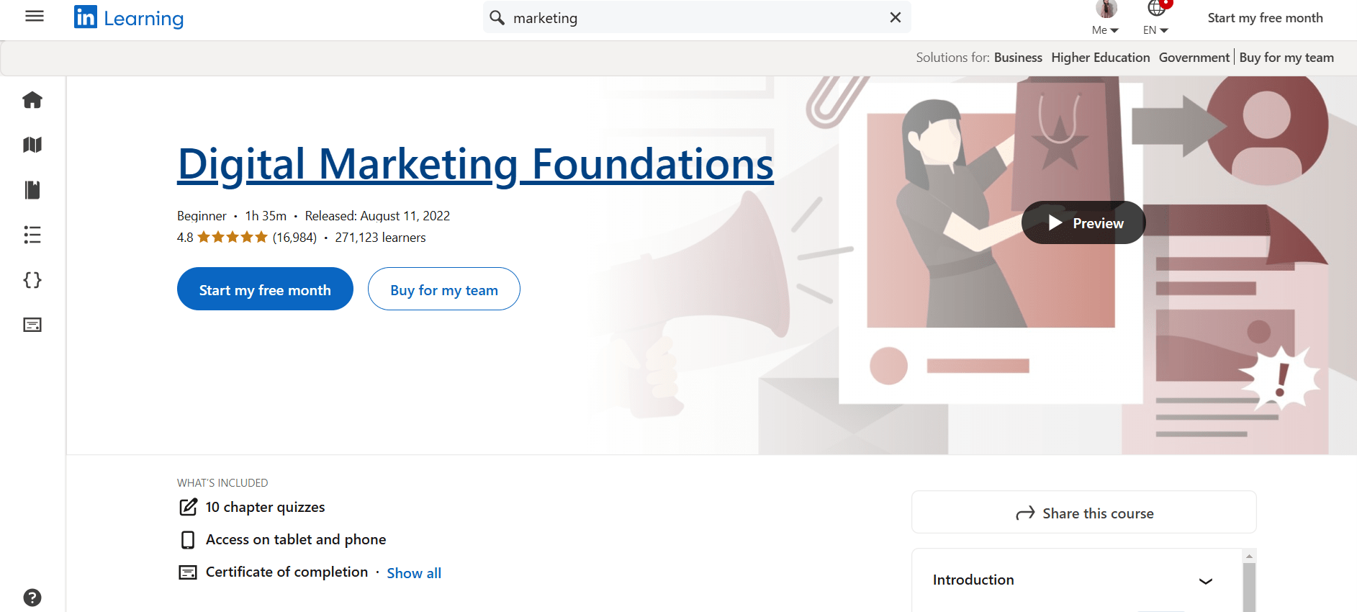This screenshot has width=1357, height=612.
Task: Select the Learning Paths map icon
Action: pyautogui.click(x=32, y=145)
